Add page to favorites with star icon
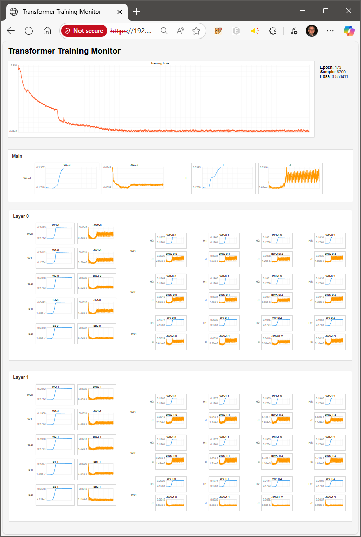Screen dimensions: 361x537 tap(196, 31)
